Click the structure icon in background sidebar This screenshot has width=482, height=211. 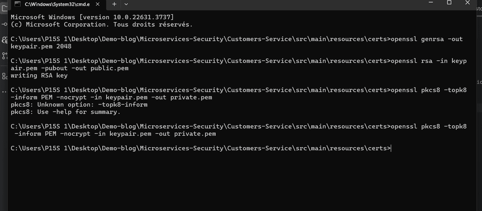[4, 76]
